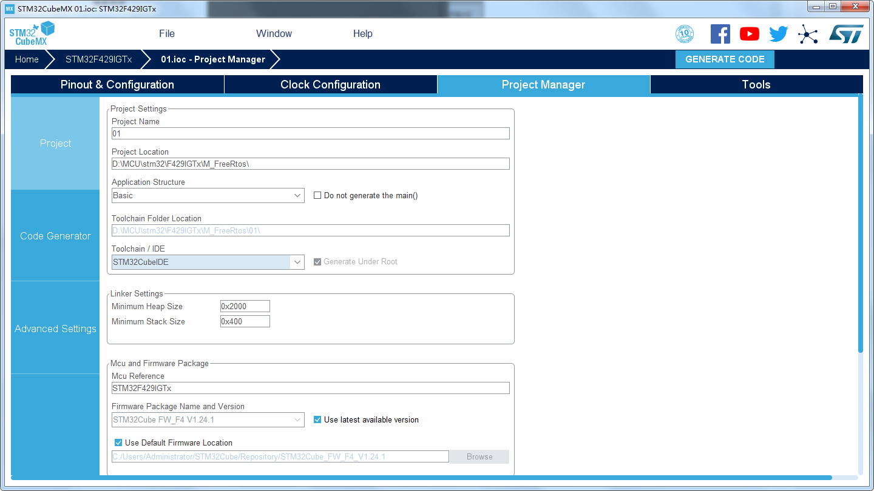Image resolution: width=874 pixels, height=491 pixels.
Task: Toggle Generate Under Root checkbox
Action: pyautogui.click(x=317, y=262)
